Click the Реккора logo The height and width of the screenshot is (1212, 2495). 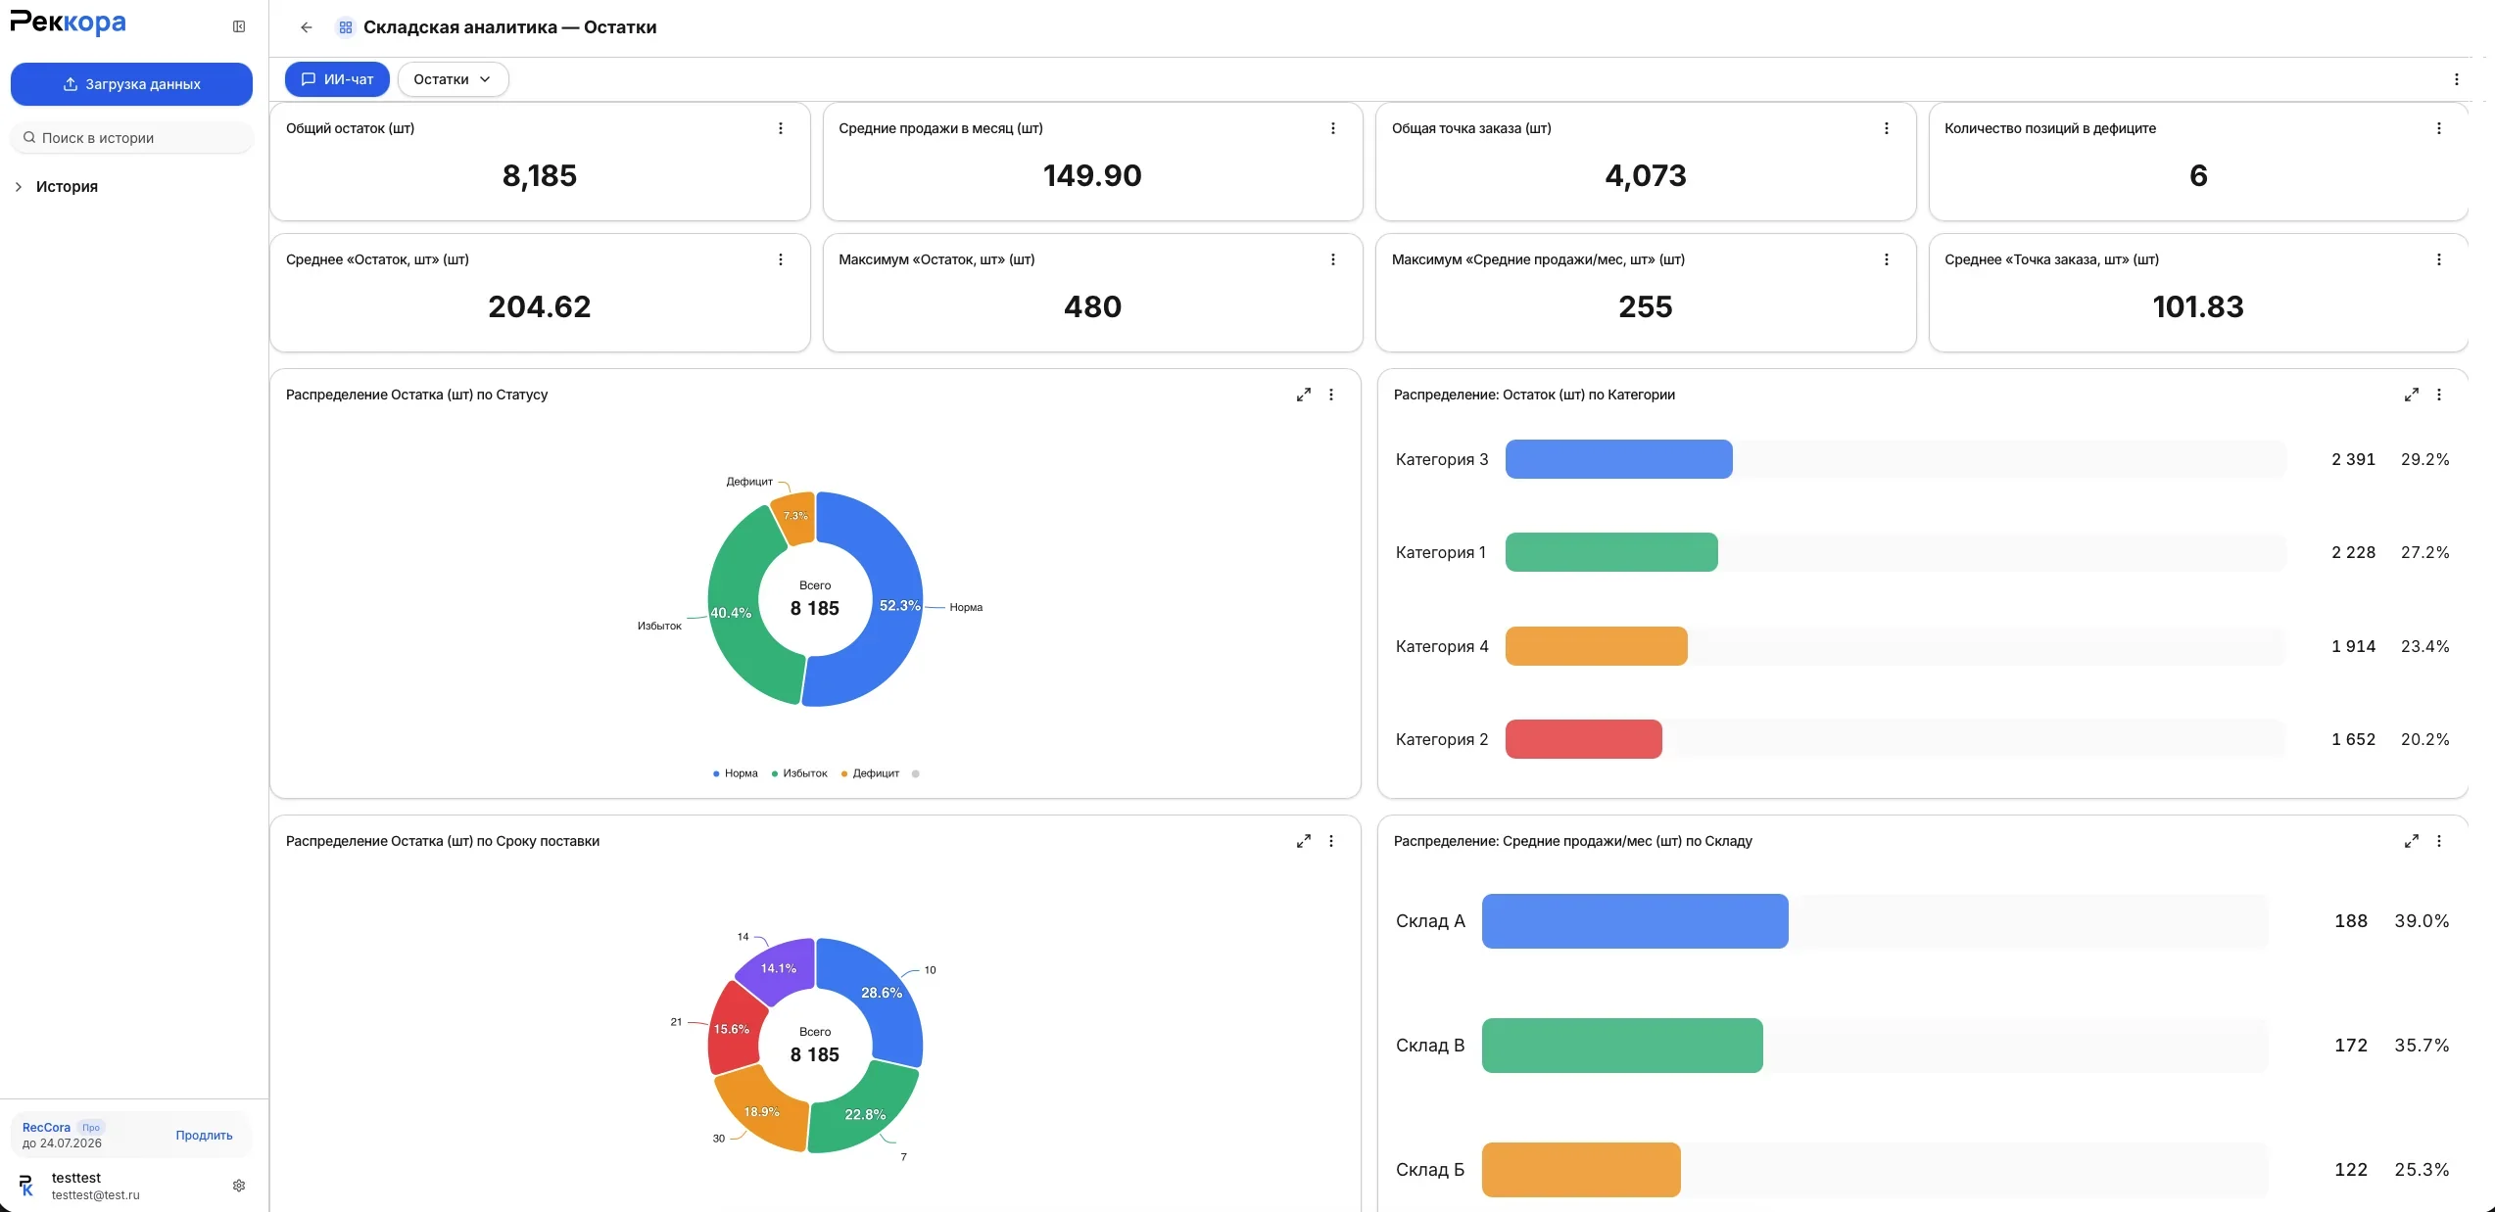tap(68, 23)
